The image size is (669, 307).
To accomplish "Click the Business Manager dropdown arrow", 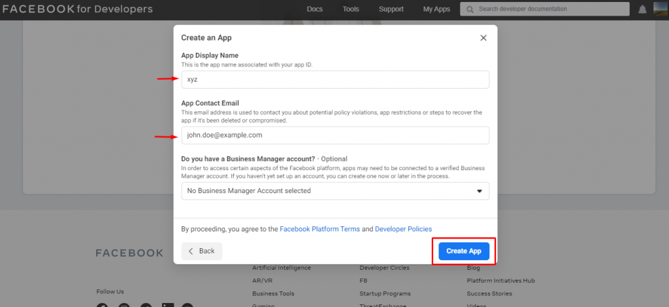I will [x=479, y=191].
